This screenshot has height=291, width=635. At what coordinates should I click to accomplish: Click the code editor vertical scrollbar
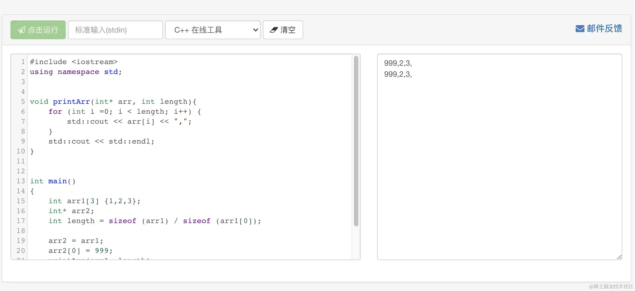[x=356, y=141]
